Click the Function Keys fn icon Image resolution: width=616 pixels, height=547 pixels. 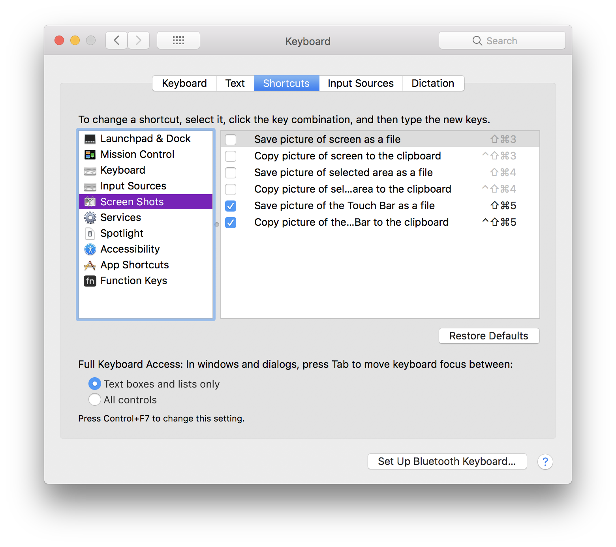pyautogui.click(x=90, y=281)
